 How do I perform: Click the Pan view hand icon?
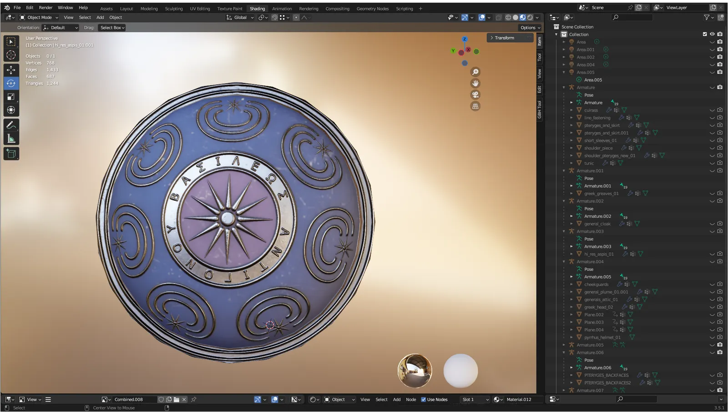(x=475, y=83)
